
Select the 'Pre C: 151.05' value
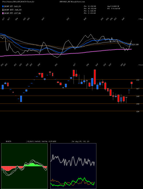(x=90, y=13)
